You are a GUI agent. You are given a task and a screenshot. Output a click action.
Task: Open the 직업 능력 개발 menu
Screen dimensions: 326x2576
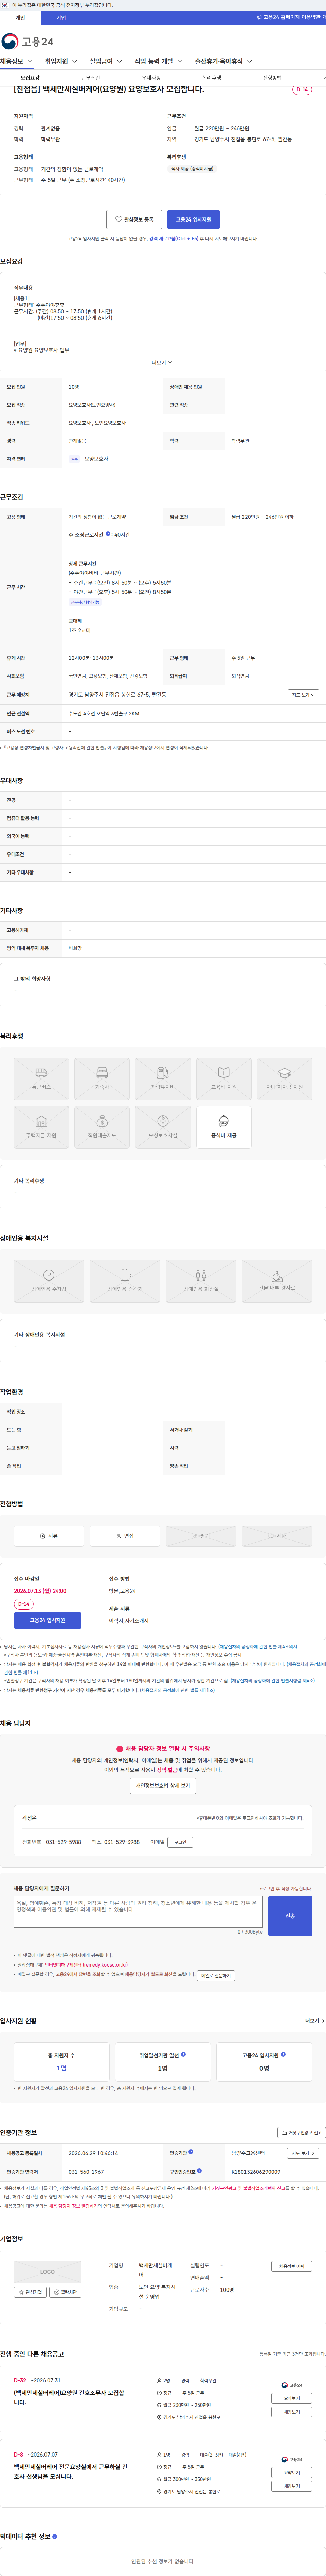[159, 61]
